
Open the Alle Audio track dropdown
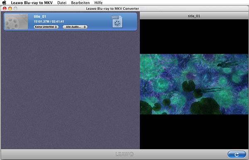[75, 27]
